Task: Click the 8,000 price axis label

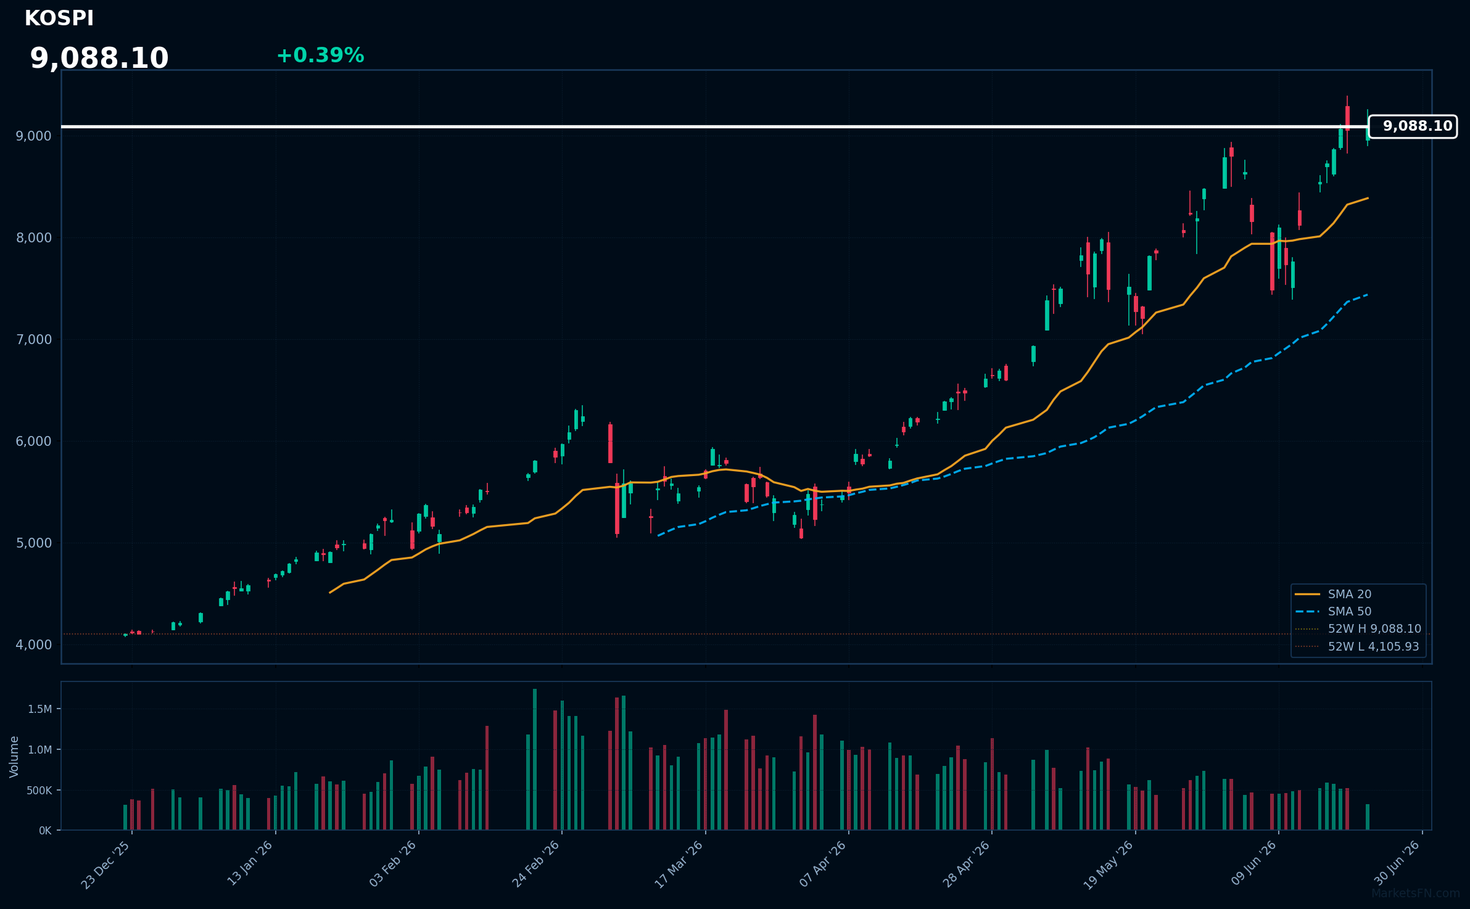Action: (34, 238)
